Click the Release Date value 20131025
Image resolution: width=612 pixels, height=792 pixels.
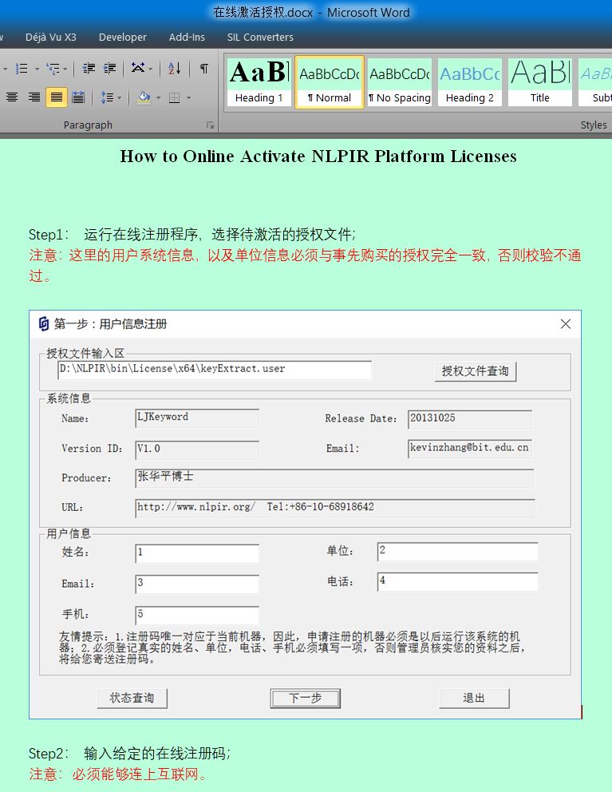coord(470,418)
